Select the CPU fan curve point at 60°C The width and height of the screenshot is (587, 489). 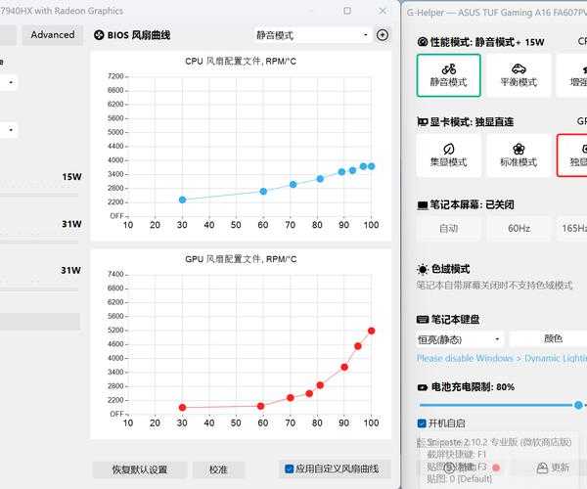coord(263,191)
